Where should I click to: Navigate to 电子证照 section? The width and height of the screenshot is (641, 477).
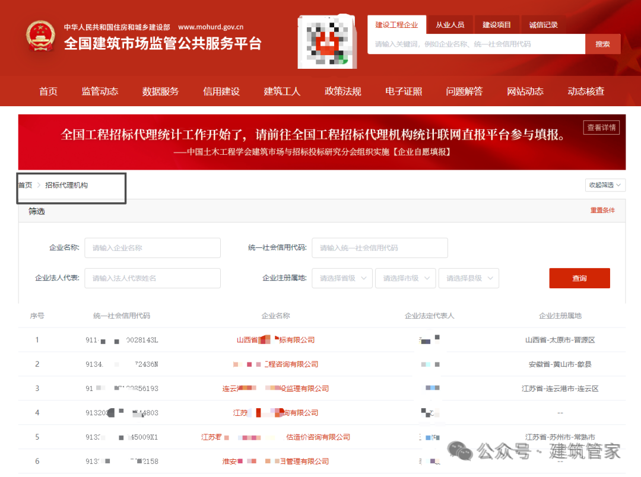coord(404,91)
